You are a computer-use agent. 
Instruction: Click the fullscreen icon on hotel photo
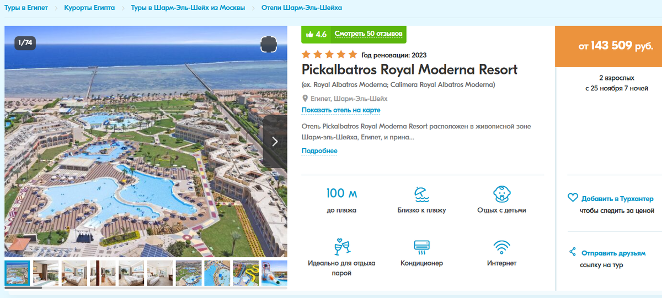(x=268, y=45)
